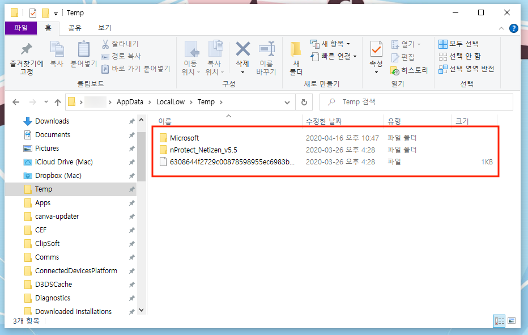This screenshot has height=335, width=528.
Task: Open the 빠른 연결 dropdown
Action: [x=333, y=56]
